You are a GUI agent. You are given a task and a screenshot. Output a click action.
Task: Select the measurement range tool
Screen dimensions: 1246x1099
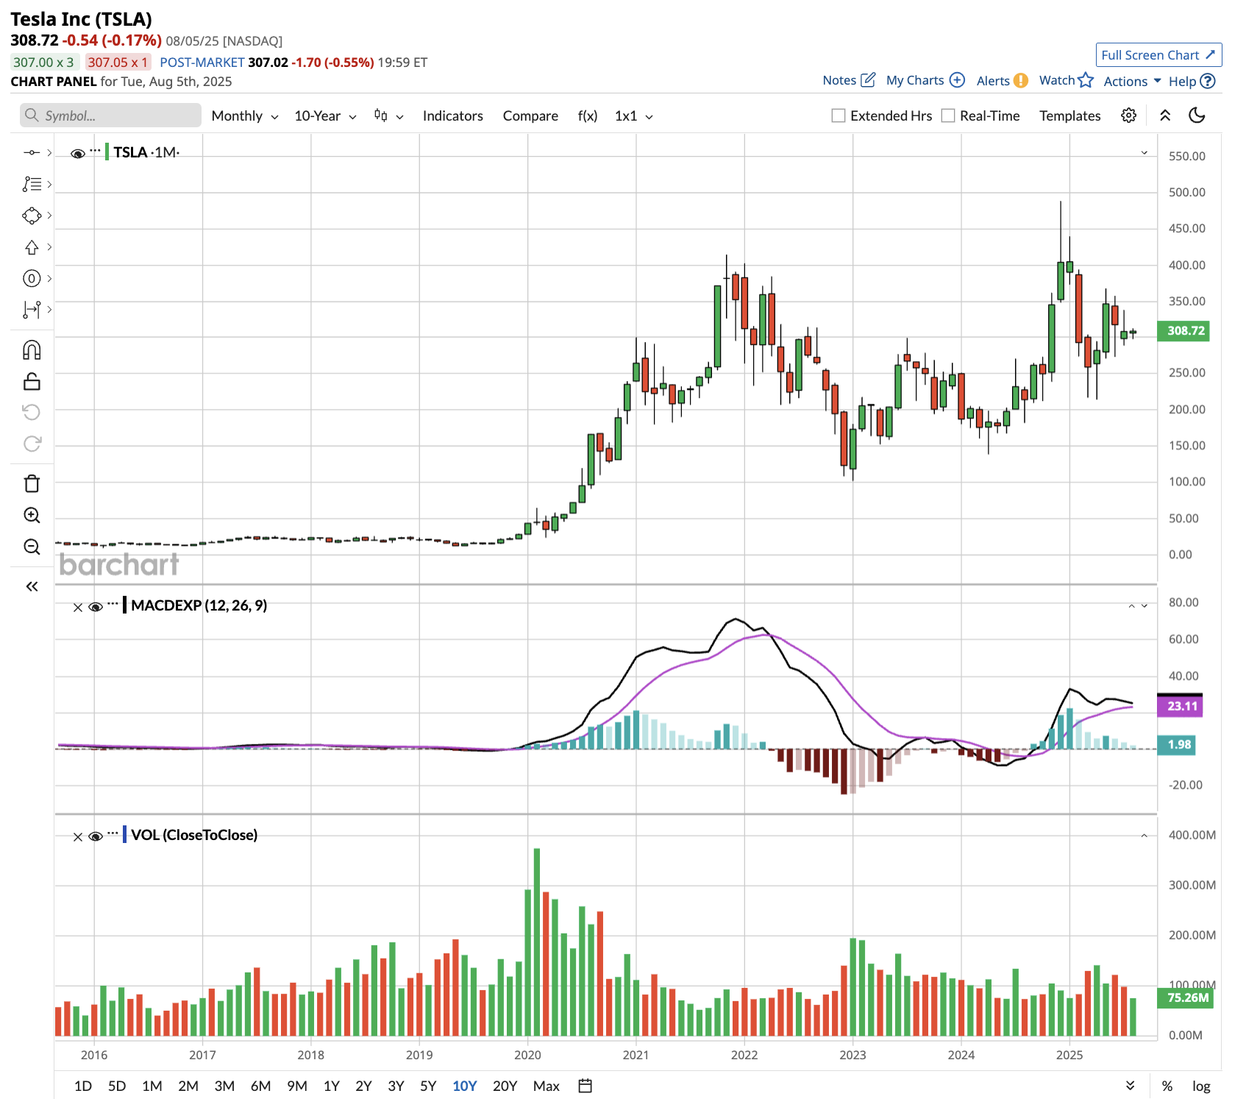32,310
